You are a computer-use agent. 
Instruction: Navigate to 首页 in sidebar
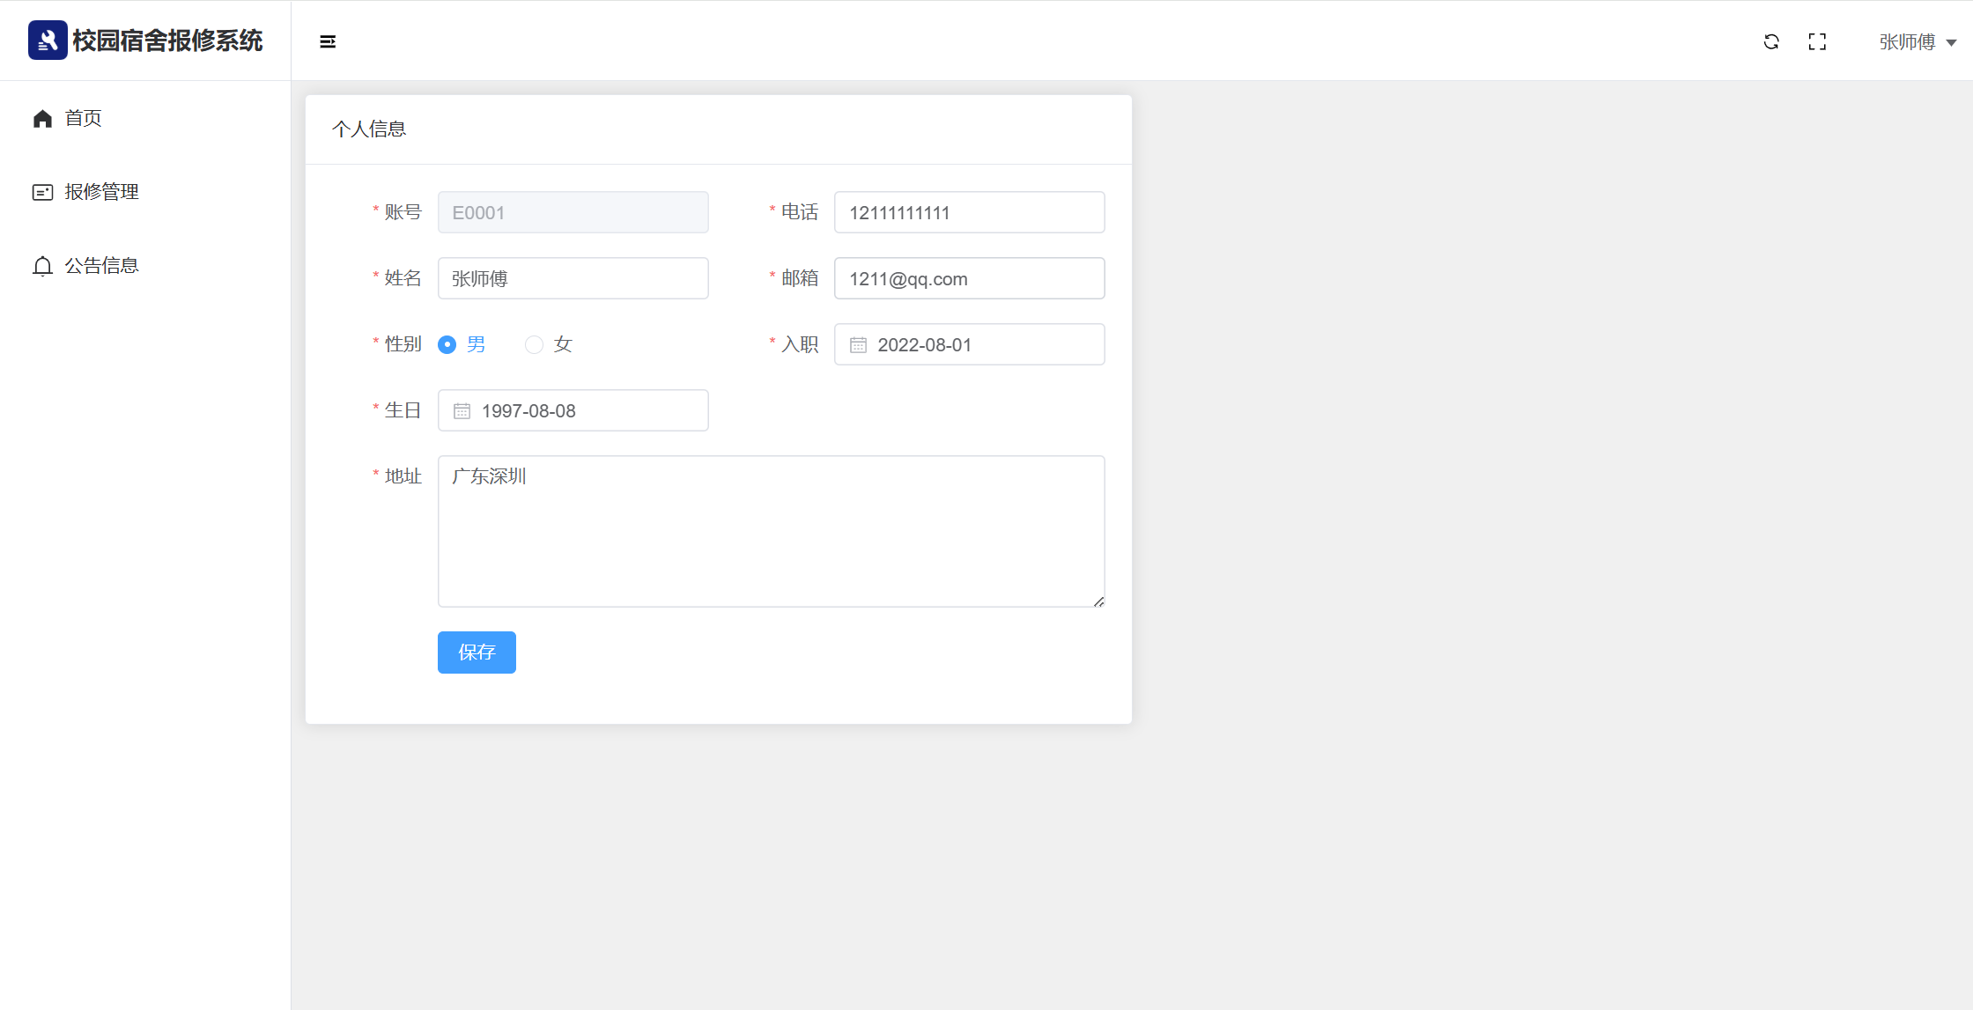click(x=83, y=118)
